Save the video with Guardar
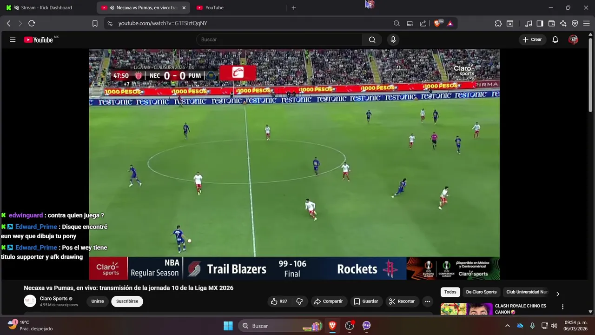Screen dimensions: 595x335 366,301
